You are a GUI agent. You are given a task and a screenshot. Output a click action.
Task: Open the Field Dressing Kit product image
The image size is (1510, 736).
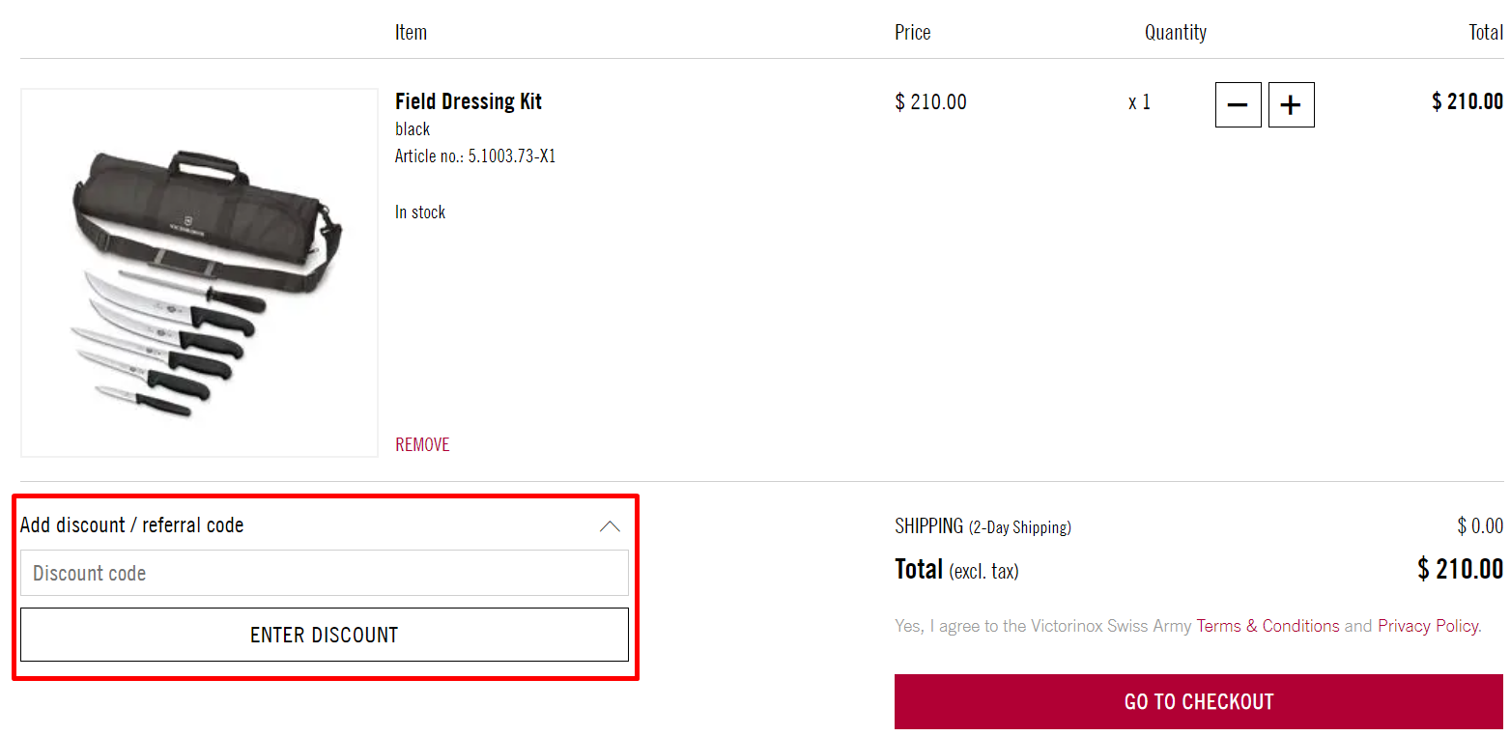pyautogui.click(x=199, y=272)
